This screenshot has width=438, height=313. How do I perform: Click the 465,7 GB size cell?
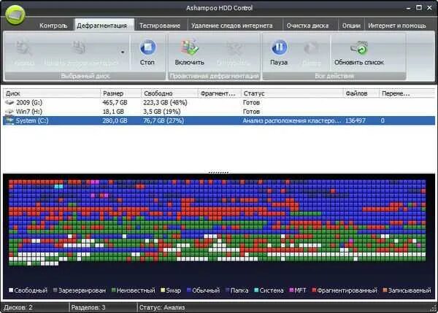point(115,103)
